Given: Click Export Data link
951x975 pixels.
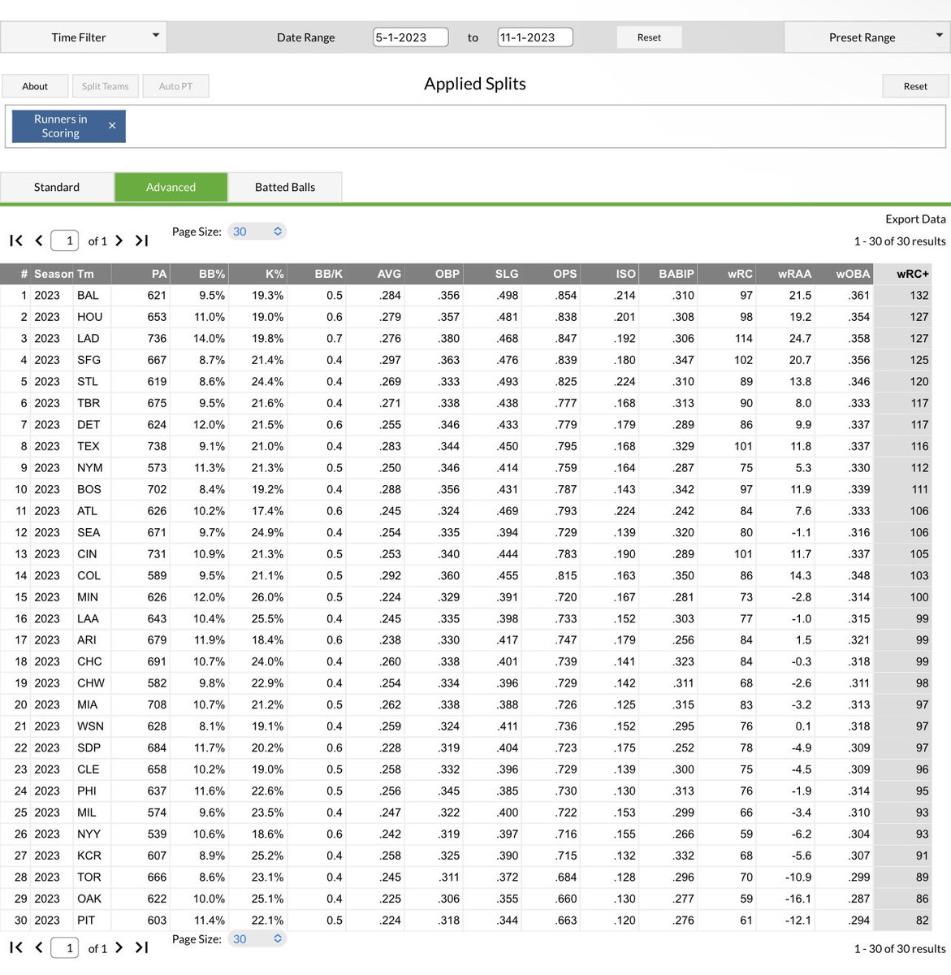Looking at the screenshot, I should (915, 219).
